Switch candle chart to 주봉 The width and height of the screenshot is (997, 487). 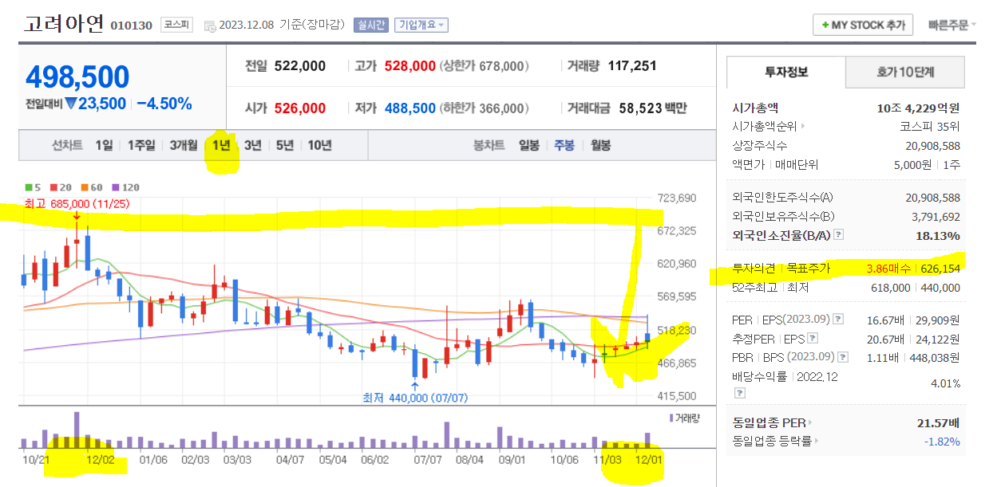[564, 145]
